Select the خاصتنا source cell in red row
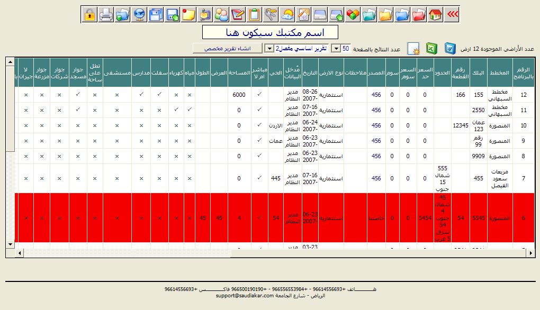The width and height of the screenshot is (540, 310). click(x=376, y=218)
